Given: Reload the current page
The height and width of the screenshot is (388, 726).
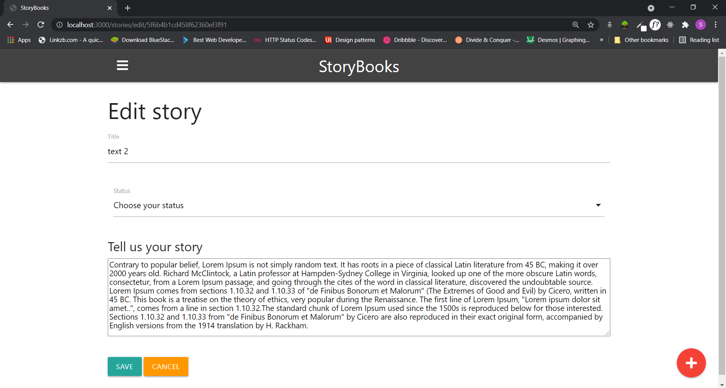Looking at the screenshot, I should (x=41, y=25).
